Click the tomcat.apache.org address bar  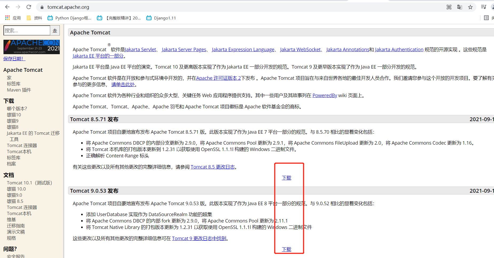[240, 7]
